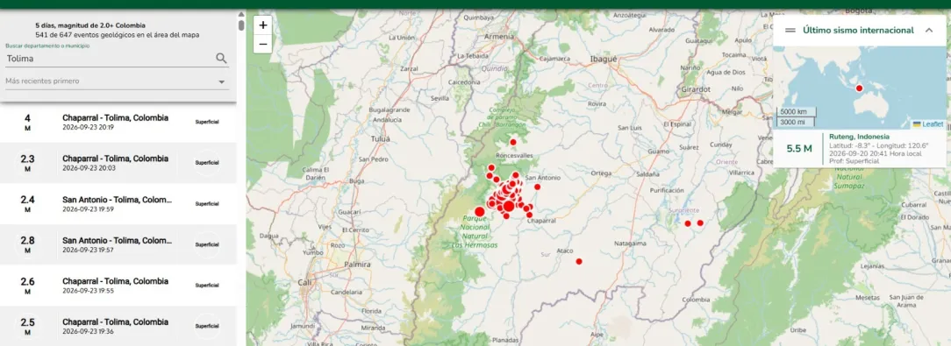Click the Girardot label on the map
This screenshot has width=951, height=346.
697,88
